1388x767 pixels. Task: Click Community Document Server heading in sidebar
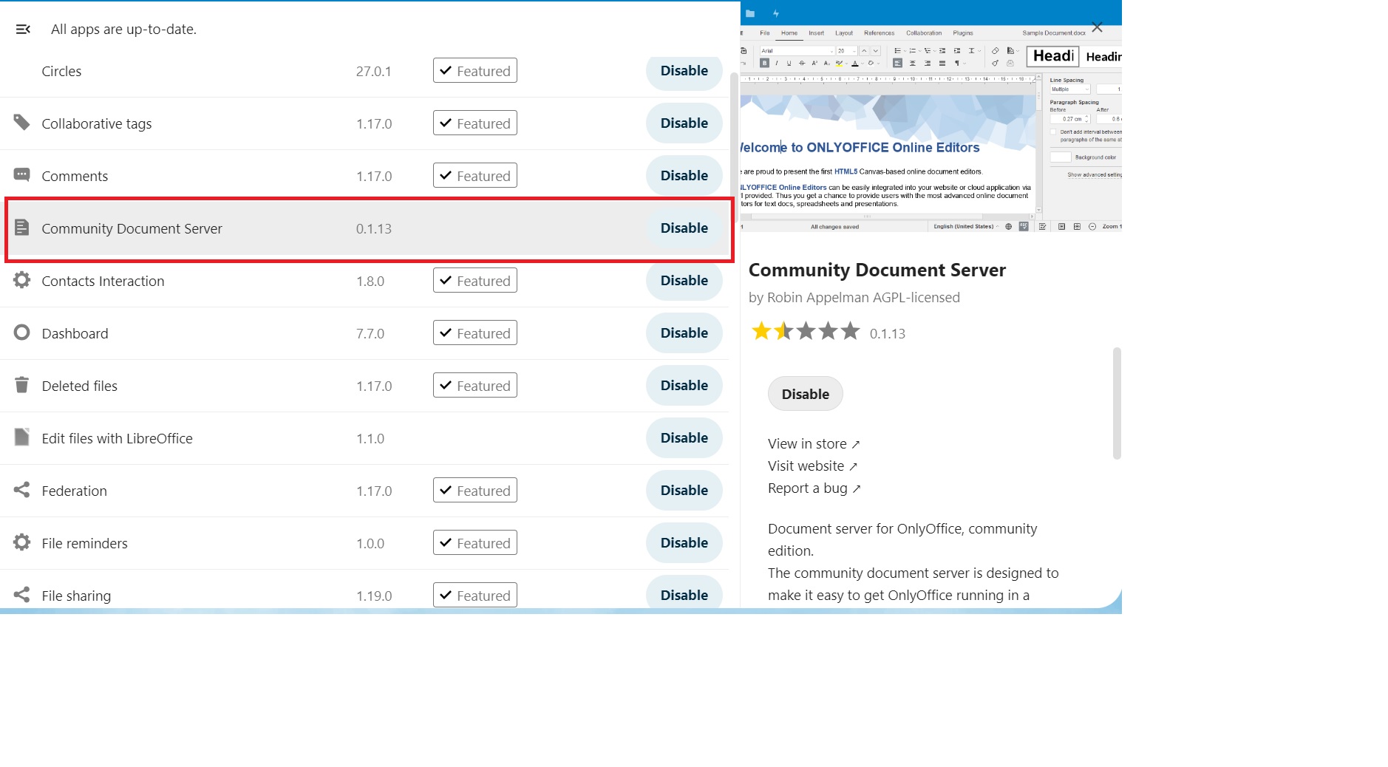(x=877, y=270)
